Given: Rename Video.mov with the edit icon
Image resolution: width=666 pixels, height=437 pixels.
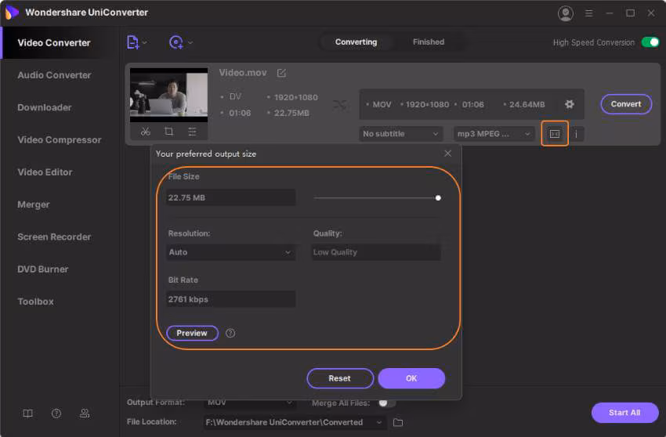Looking at the screenshot, I should click(281, 73).
